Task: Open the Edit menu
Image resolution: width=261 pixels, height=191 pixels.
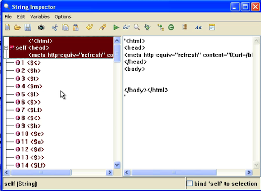Action: [x=21, y=17]
